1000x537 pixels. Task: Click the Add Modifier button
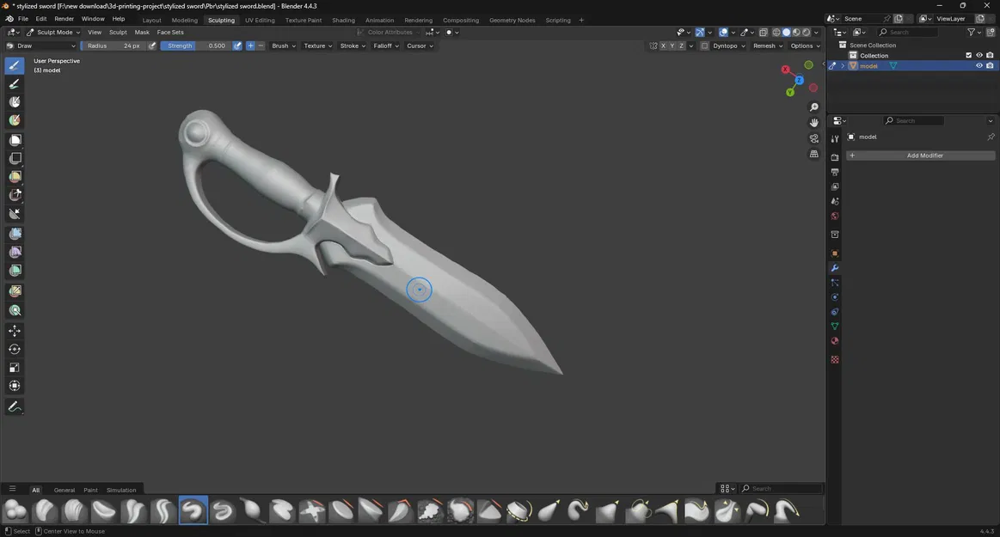coord(923,156)
